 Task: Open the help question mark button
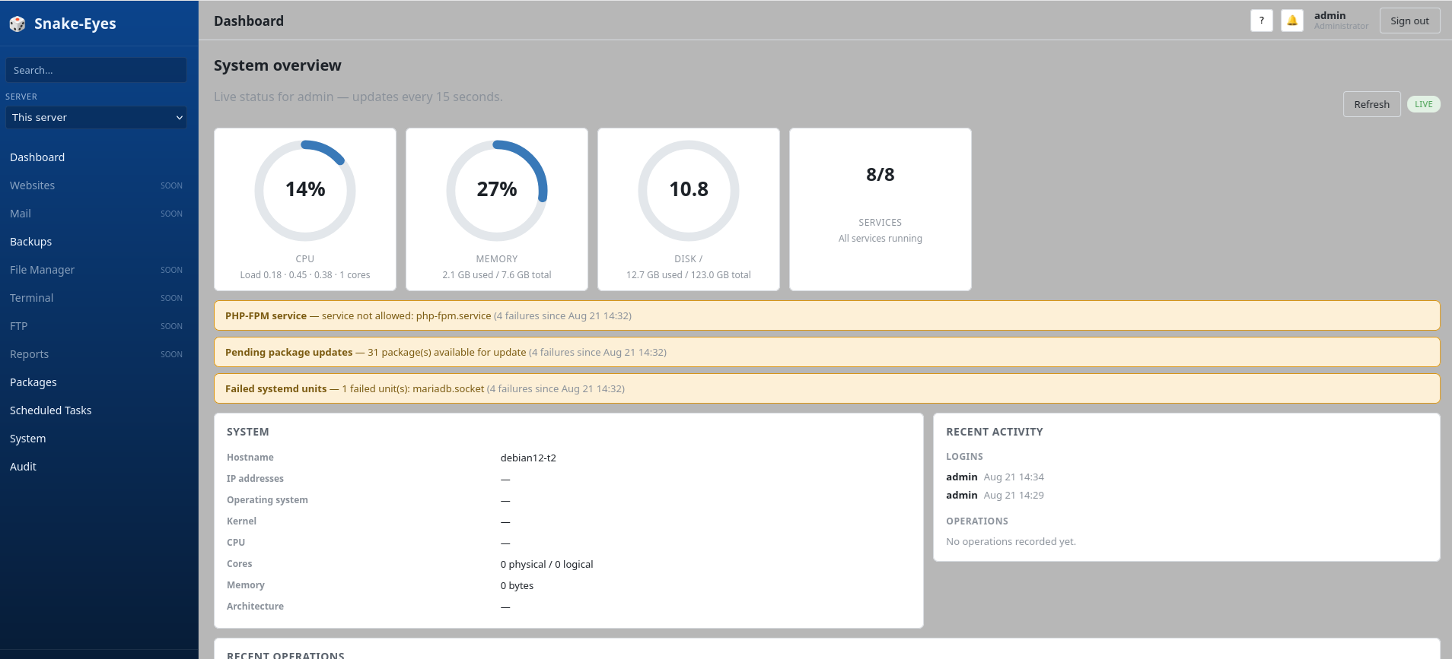coord(1262,21)
